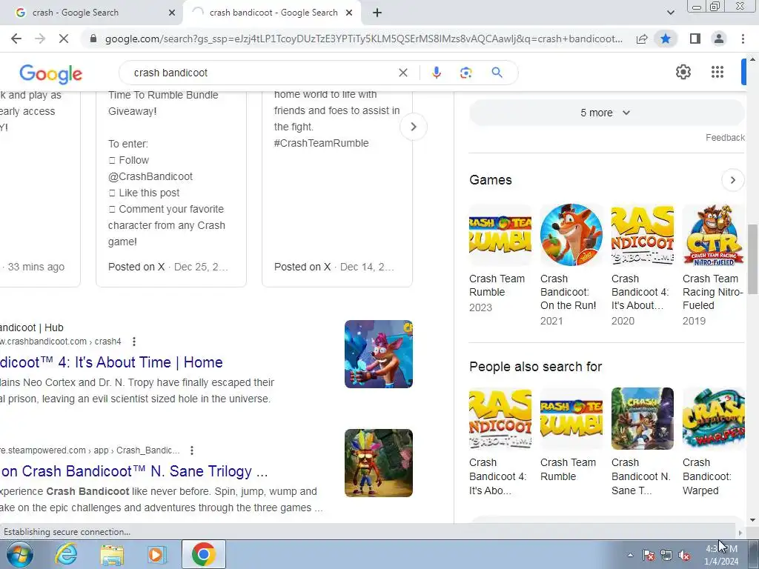Open Crash Team Rumble related search
Screen dimensions: 759x569
coord(571,435)
